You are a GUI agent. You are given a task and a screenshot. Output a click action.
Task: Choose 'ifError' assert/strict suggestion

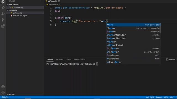(133, 52)
